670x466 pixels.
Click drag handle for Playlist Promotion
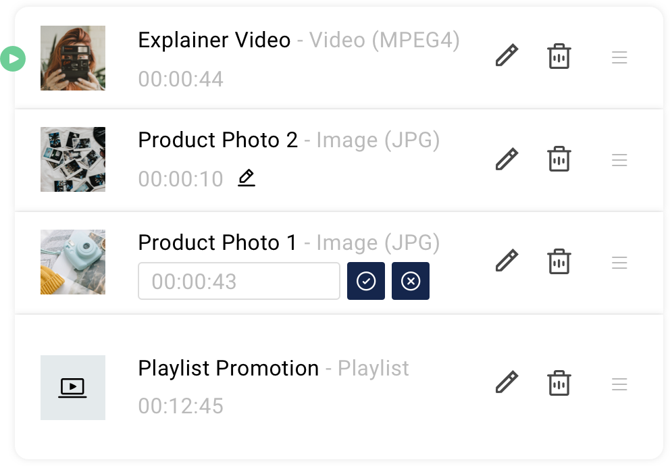tap(619, 384)
